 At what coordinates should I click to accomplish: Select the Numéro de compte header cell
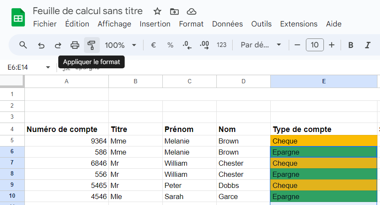(x=66, y=129)
